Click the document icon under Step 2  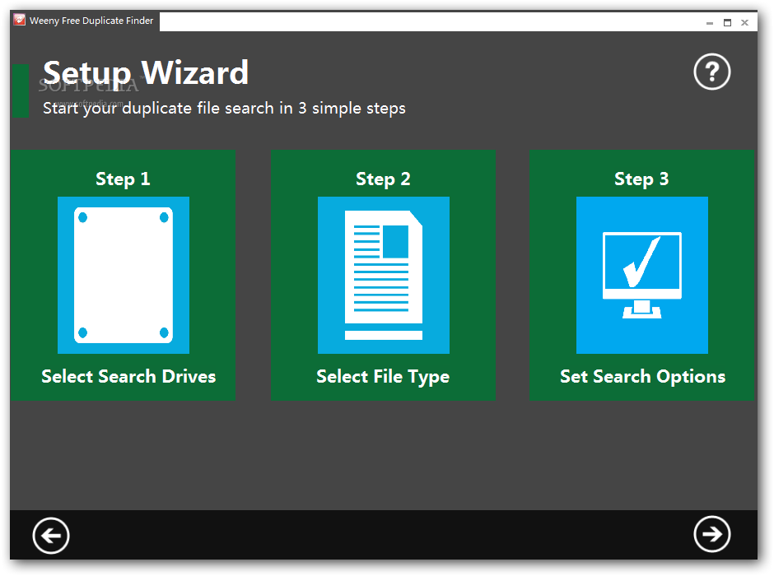coord(384,275)
